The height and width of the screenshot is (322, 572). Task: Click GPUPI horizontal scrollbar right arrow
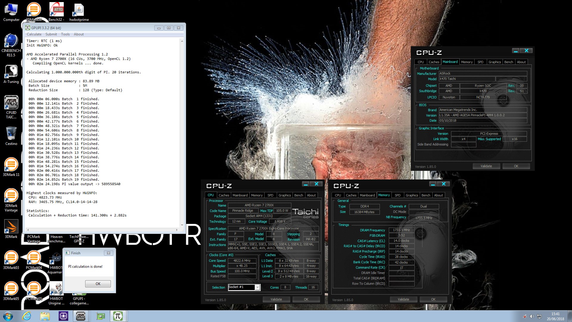[177, 230]
